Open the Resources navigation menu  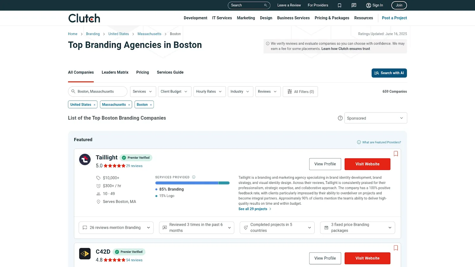click(x=363, y=18)
